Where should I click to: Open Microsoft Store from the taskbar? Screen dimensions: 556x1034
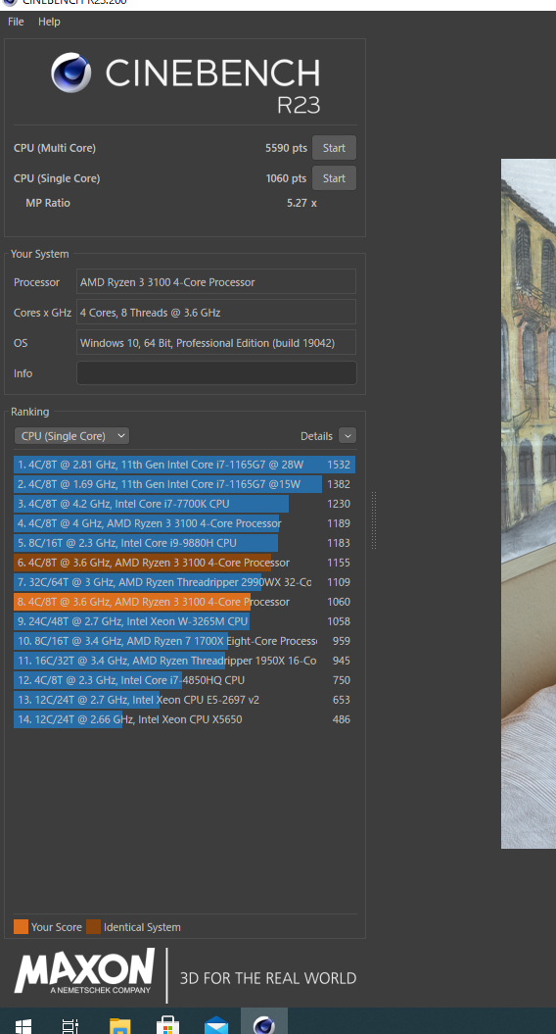tap(168, 1026)
